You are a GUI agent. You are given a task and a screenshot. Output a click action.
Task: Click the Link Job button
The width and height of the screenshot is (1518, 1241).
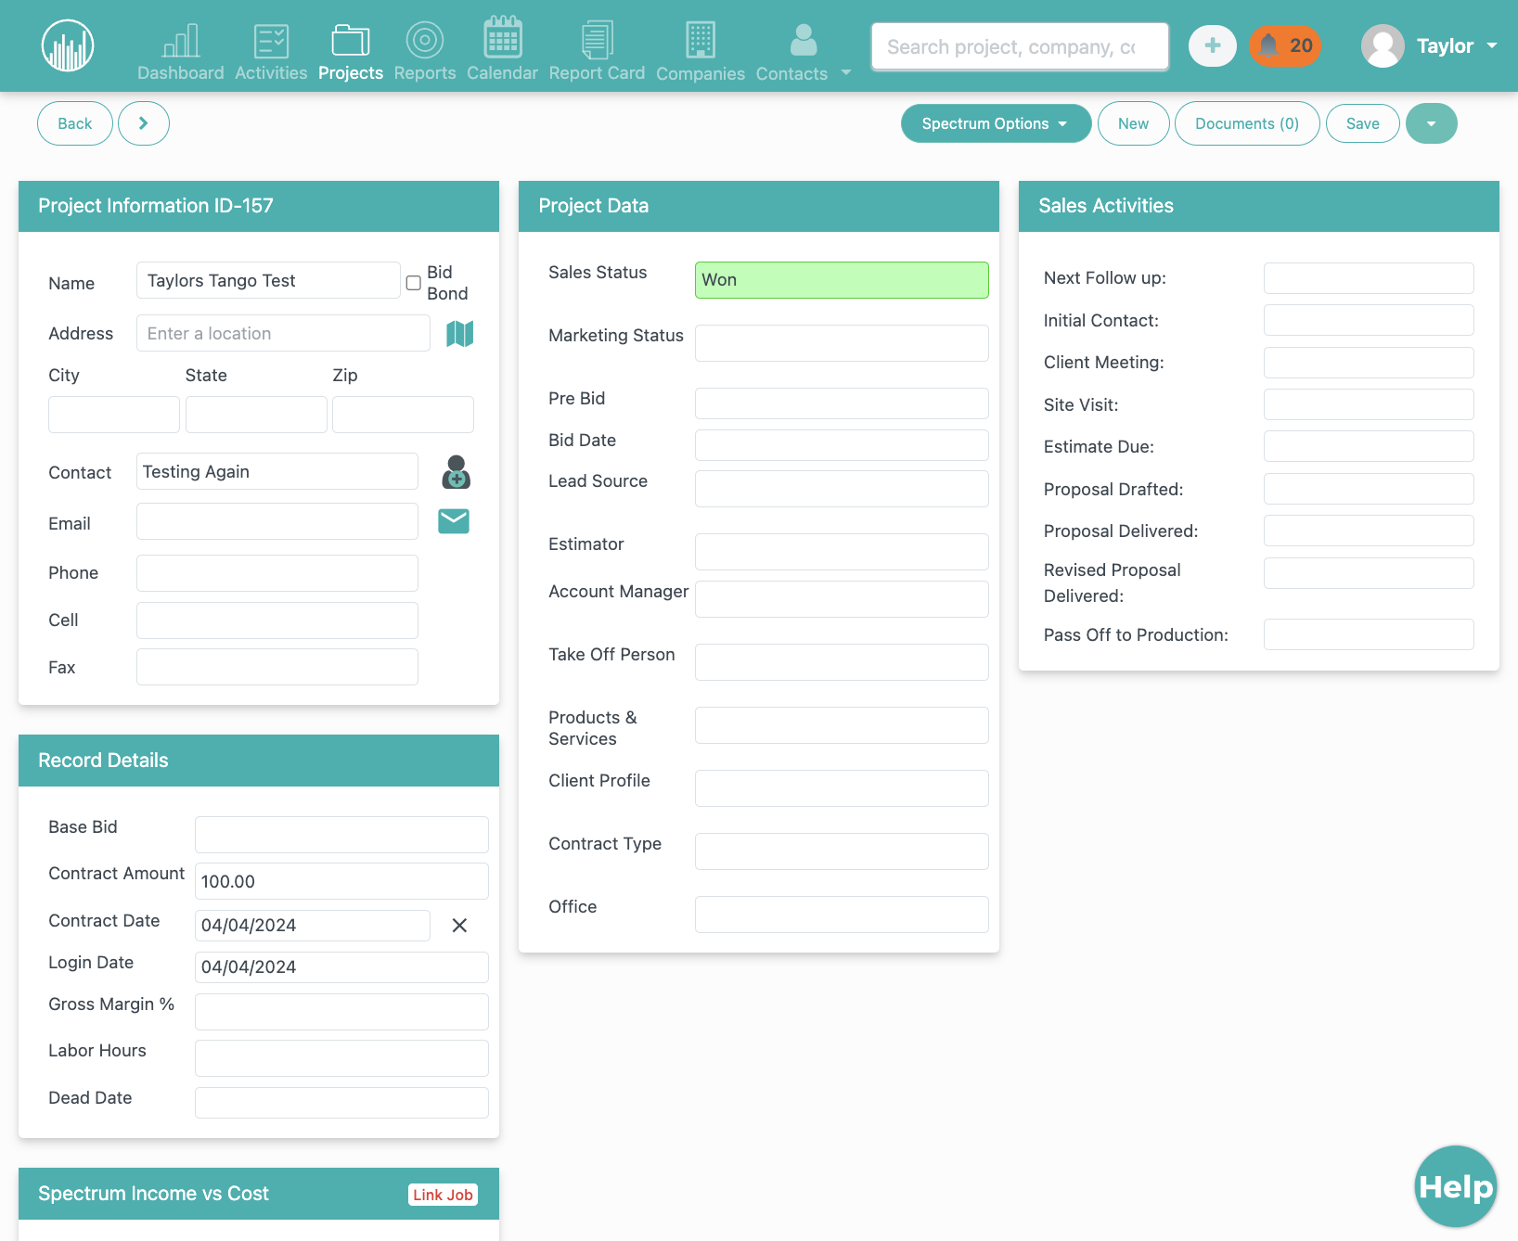[443, 1195]
